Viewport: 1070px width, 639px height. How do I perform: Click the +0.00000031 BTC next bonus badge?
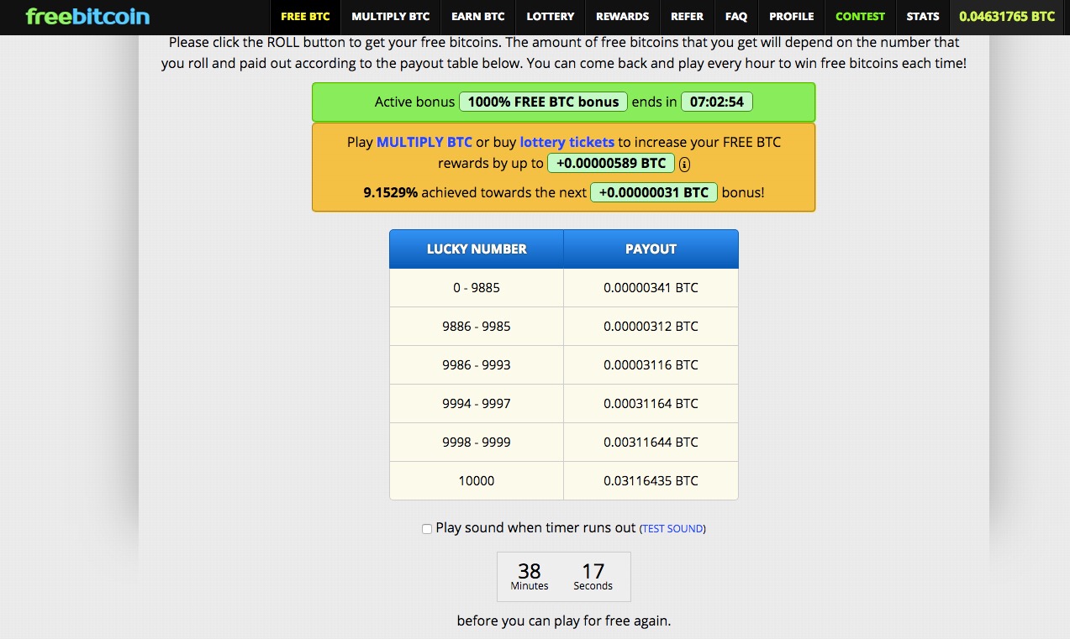coord(654,192)
